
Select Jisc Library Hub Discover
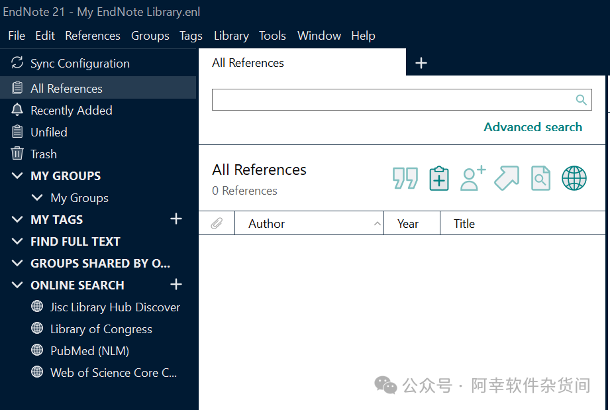click(x=115, y=307)
